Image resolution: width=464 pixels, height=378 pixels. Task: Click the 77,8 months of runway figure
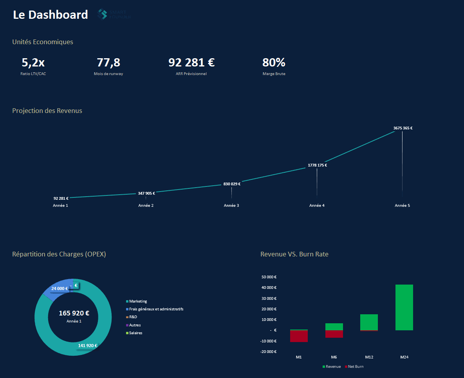108,62
